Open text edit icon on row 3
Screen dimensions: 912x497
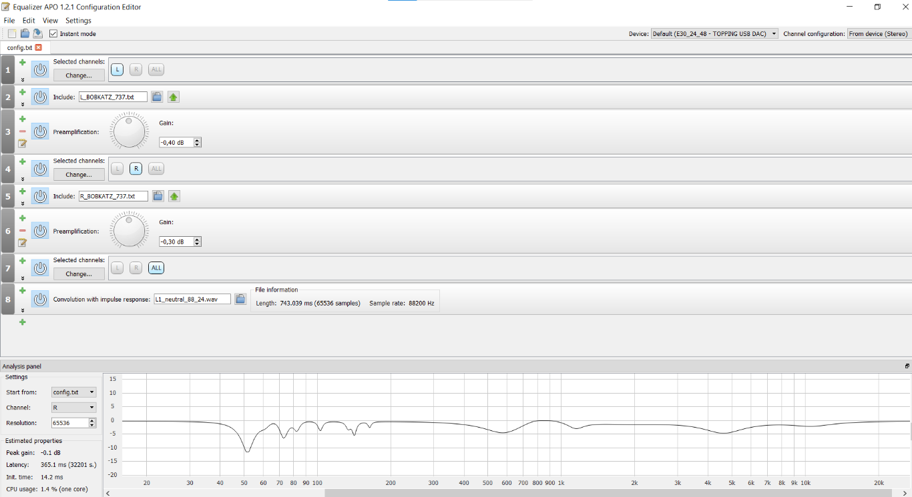coord(22,143)
